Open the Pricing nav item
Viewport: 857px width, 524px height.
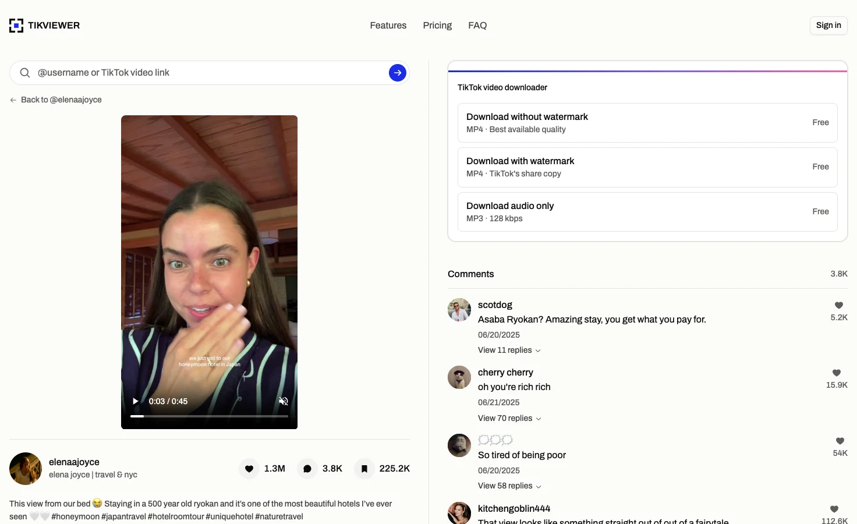[x=437, y=25]
